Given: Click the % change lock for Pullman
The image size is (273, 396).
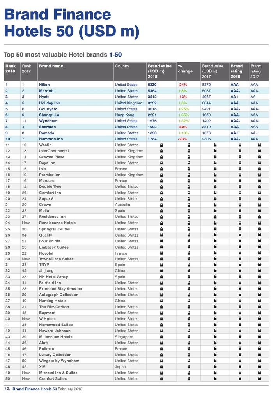Looking at the screenshot, I should coord(189,349).
